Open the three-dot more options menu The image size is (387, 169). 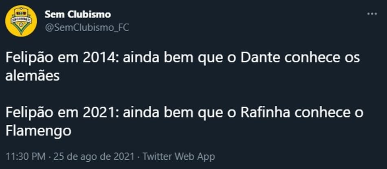point(372,14)
